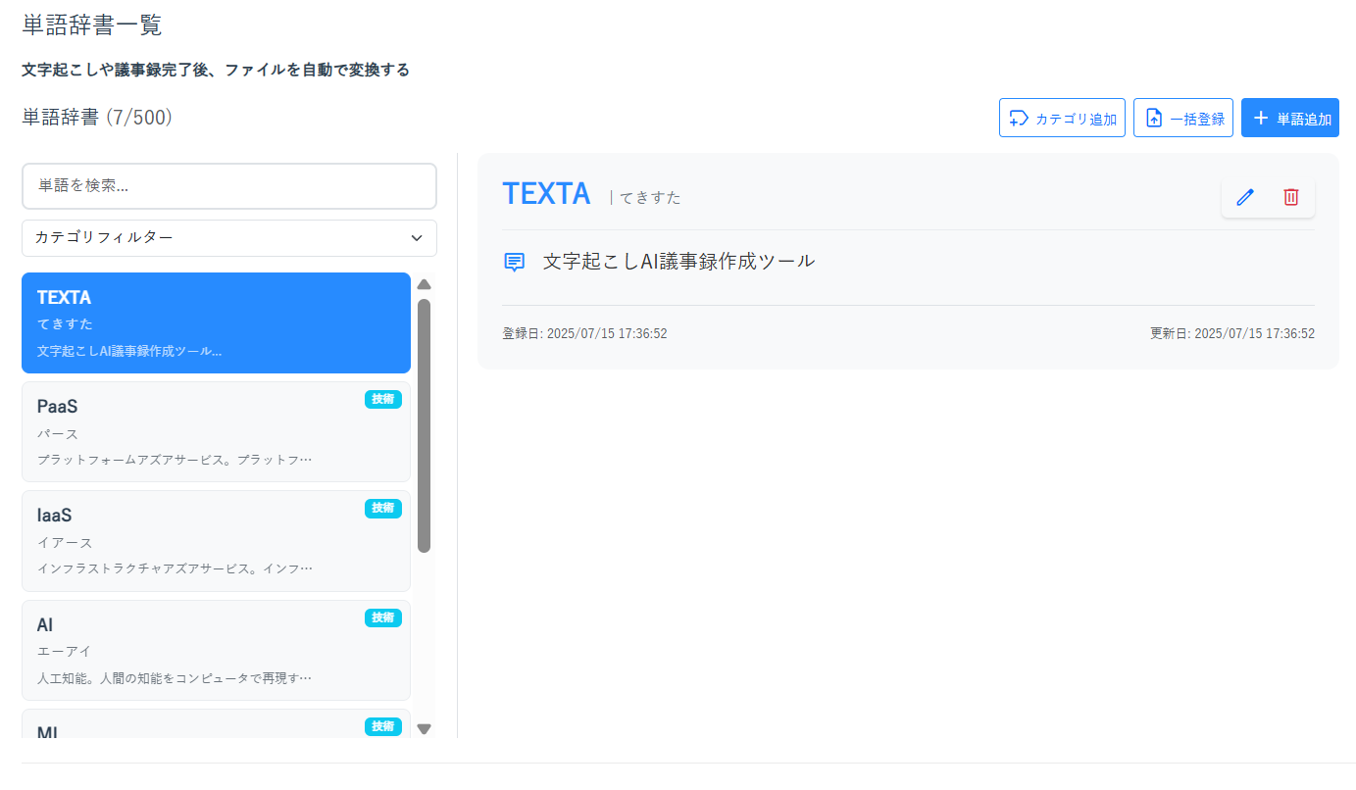
Task: Click the イアース reading under IaaS
Action: point(65,543)
